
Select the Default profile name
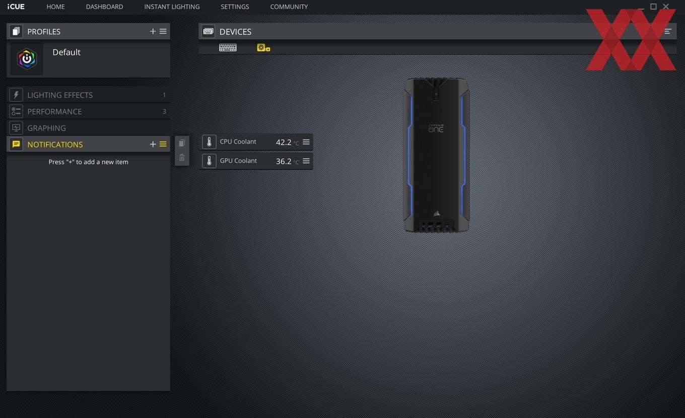(x=66, y=52)
